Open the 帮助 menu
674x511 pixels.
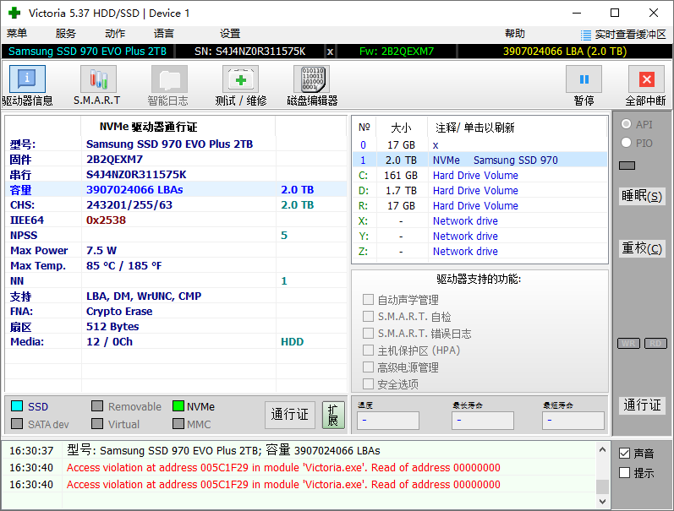[x=514, y=34]
